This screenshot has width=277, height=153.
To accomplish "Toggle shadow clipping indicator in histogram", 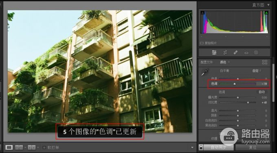I will [x=202, y=13].
